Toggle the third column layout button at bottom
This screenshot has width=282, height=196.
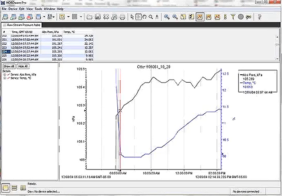pyautogui.click(x=22, y=187)
